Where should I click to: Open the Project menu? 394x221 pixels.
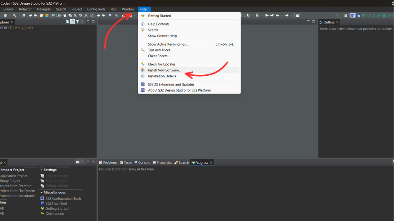coord(76,9)
